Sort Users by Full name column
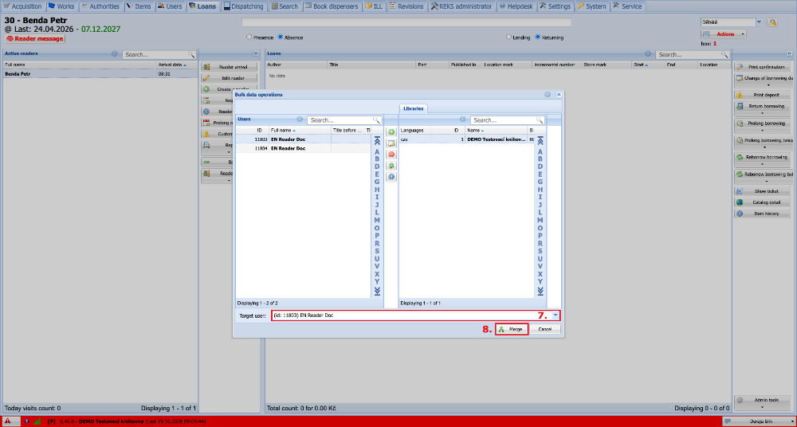 tap(300, 131)
